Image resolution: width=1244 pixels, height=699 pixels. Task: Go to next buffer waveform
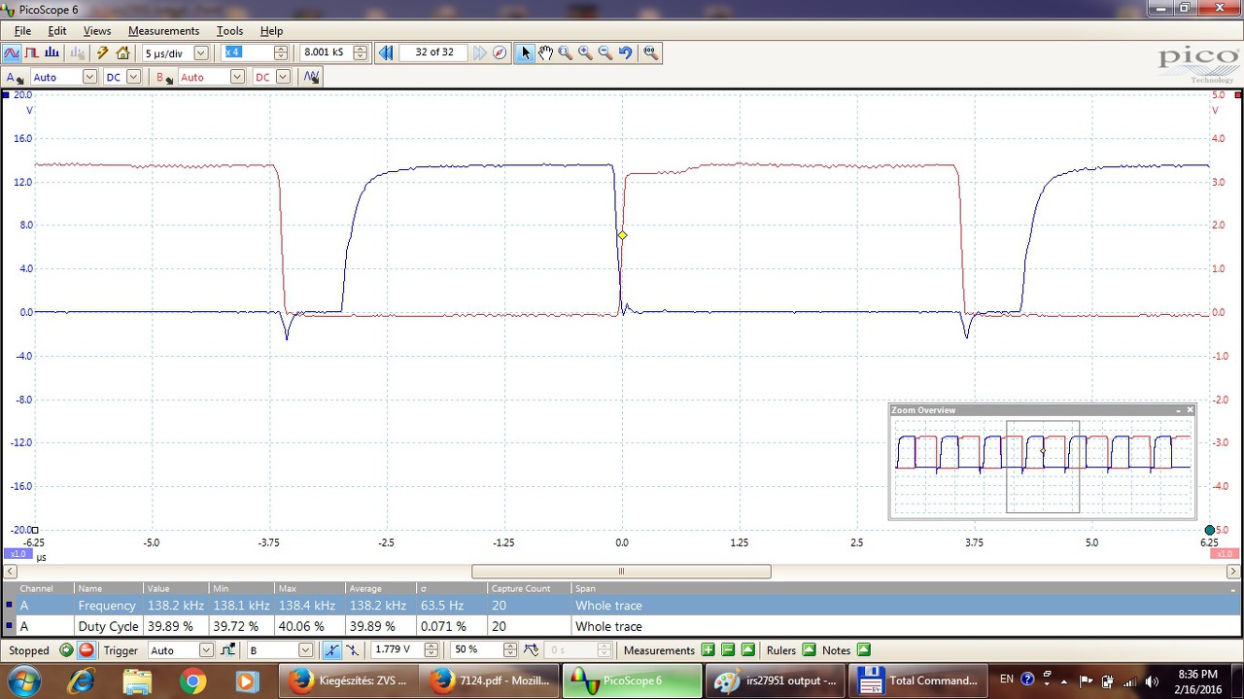pos(480,52)
